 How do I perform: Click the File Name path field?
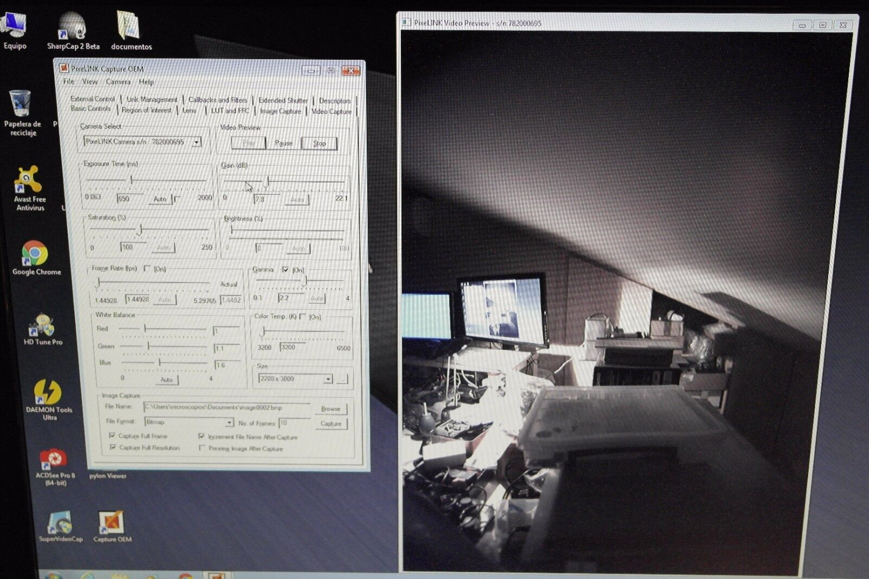pyautogui.click(x=227, y=407)
